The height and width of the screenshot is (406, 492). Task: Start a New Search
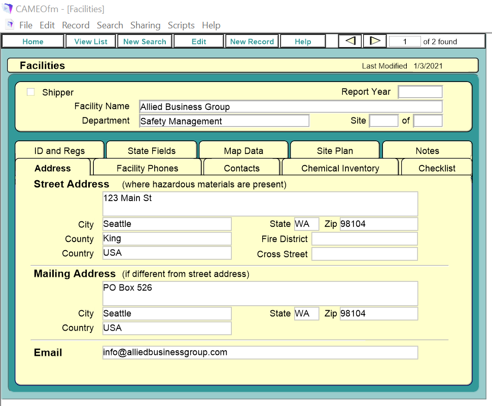pos(145,42)
